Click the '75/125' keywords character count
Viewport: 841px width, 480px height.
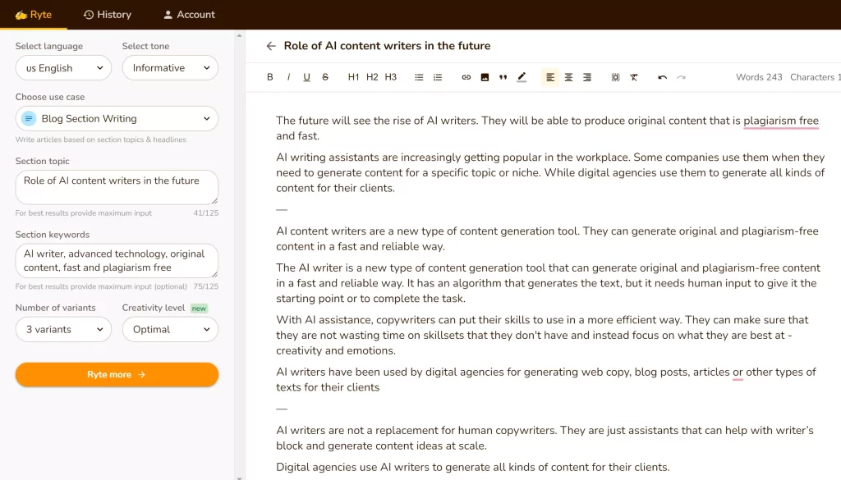pos(206,286)
